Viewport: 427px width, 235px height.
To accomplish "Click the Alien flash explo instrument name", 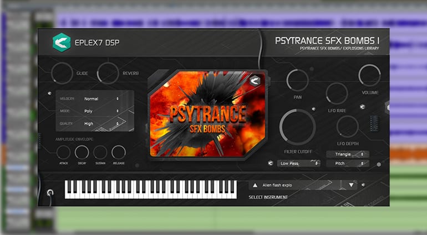I will 277,185.
